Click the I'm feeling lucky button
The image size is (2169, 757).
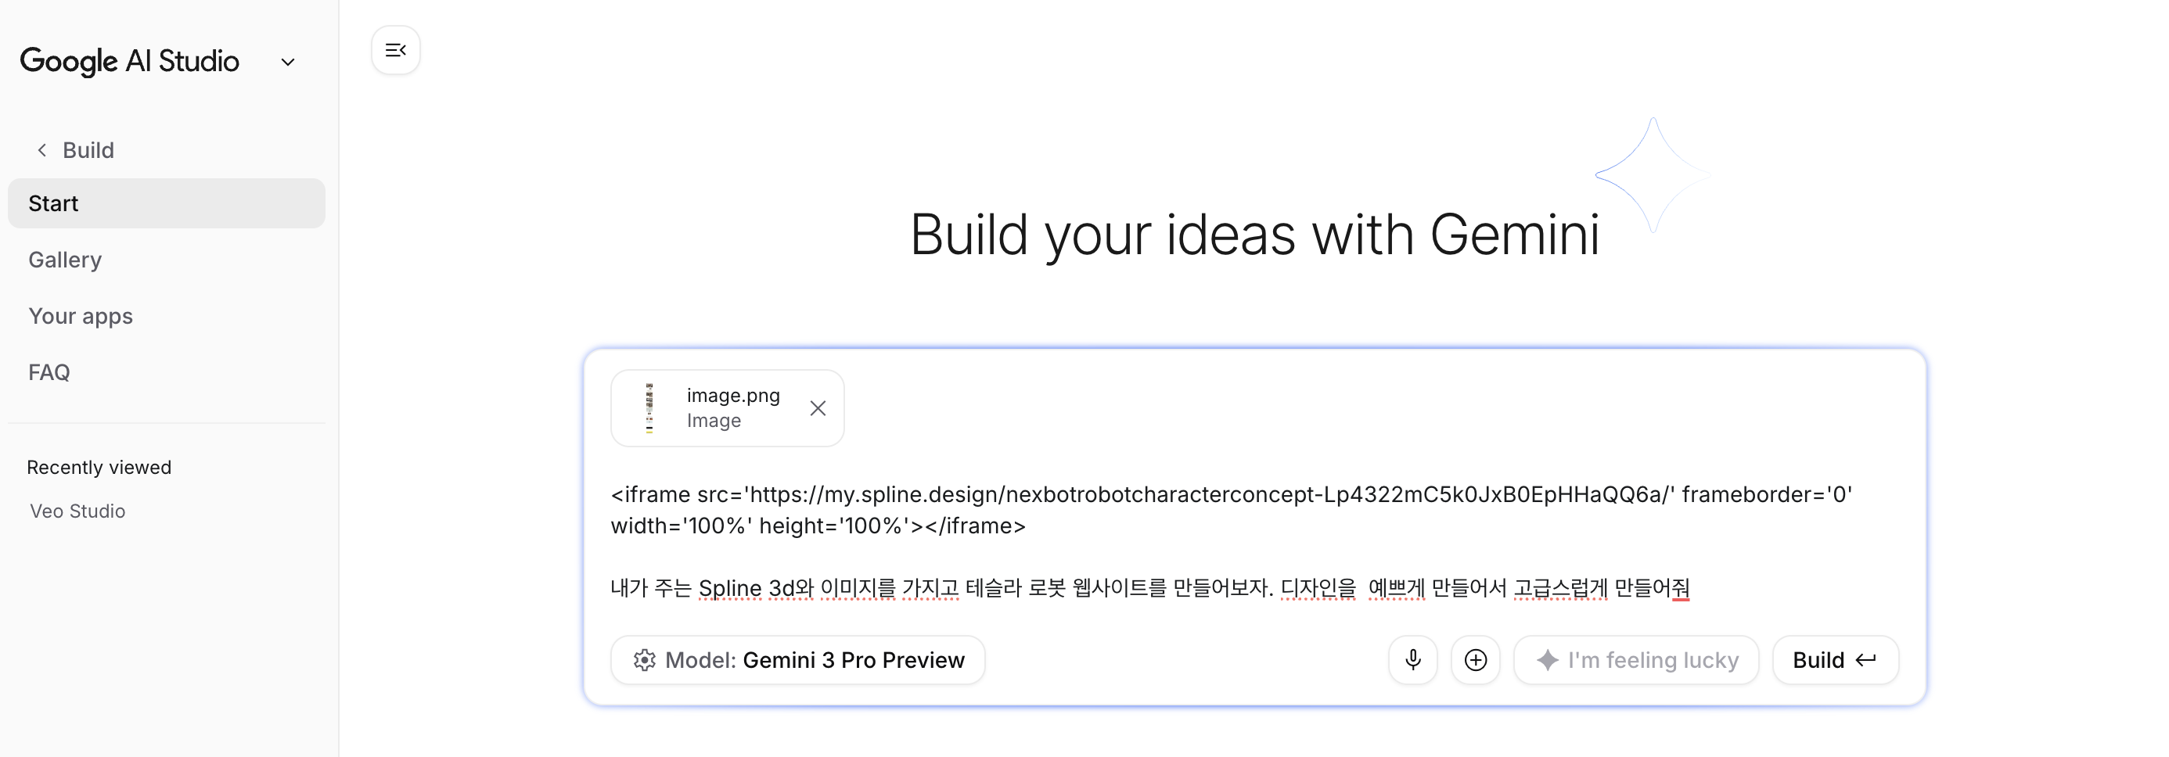click(x=1636, y=659)
